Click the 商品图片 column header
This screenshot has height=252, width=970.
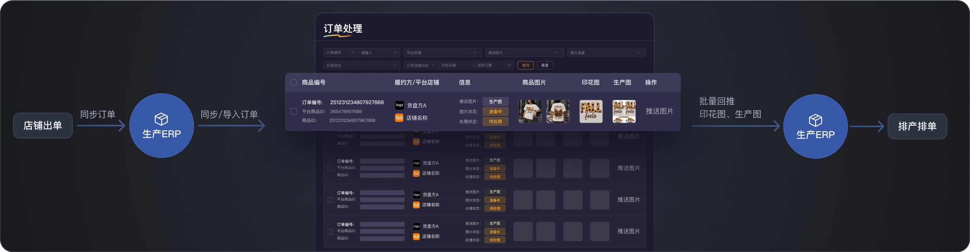pyautogui.click(x=534, y=82)
